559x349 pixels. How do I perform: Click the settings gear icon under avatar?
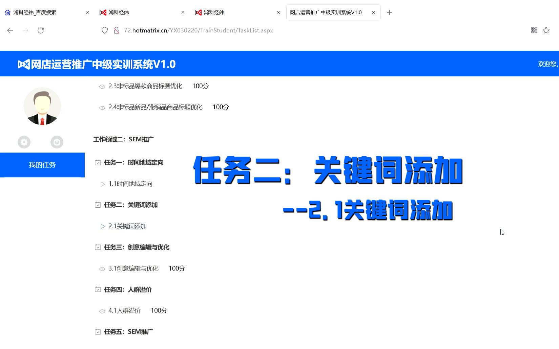tap(24, 142)
